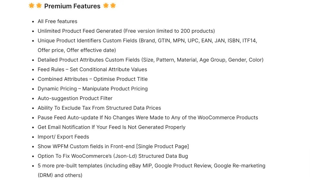Click the 'Import/ Export Feeds' item

(63, 137)
